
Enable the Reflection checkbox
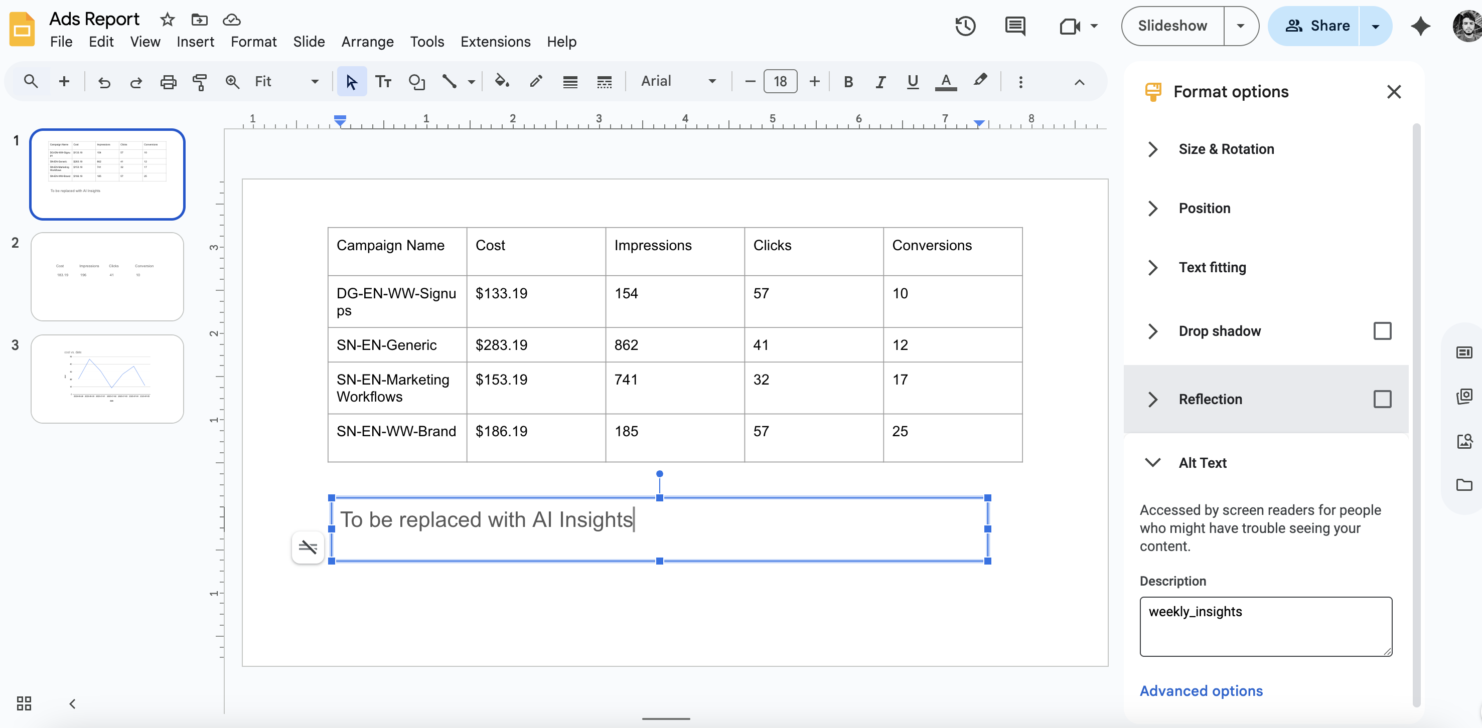pyautogui.click(x=1382, y=399)
